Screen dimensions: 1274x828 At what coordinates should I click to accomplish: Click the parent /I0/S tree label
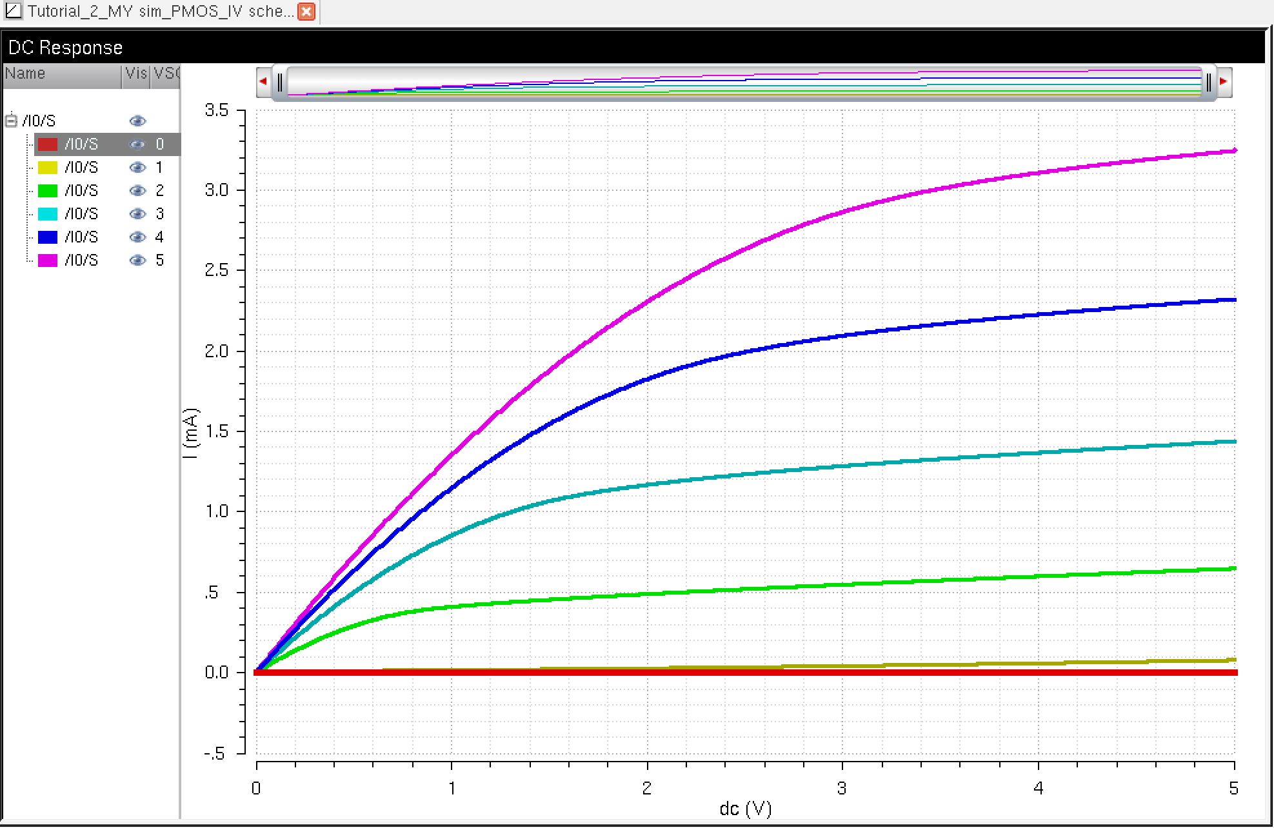click(39, 121)
